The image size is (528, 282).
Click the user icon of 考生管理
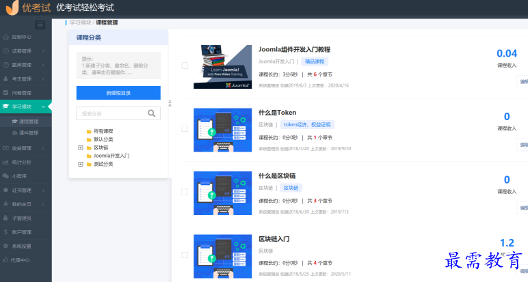click(x=5, y=79)
